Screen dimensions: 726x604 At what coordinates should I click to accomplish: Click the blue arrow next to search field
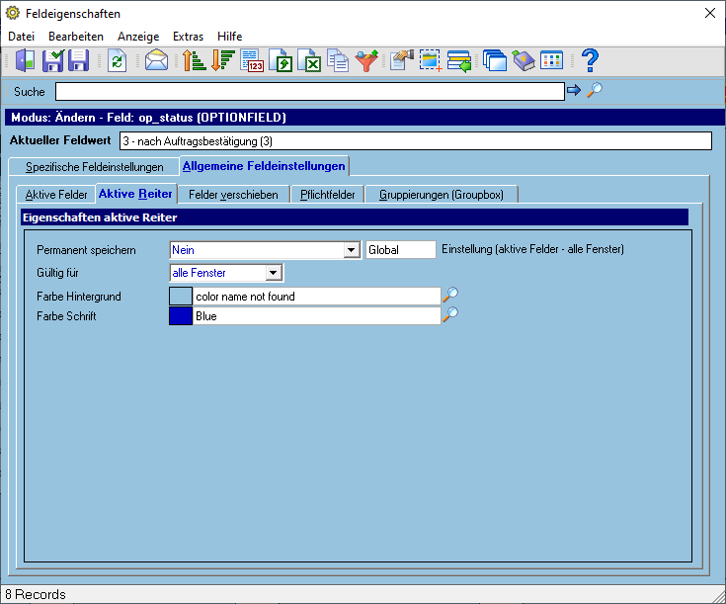coord(574,90)
